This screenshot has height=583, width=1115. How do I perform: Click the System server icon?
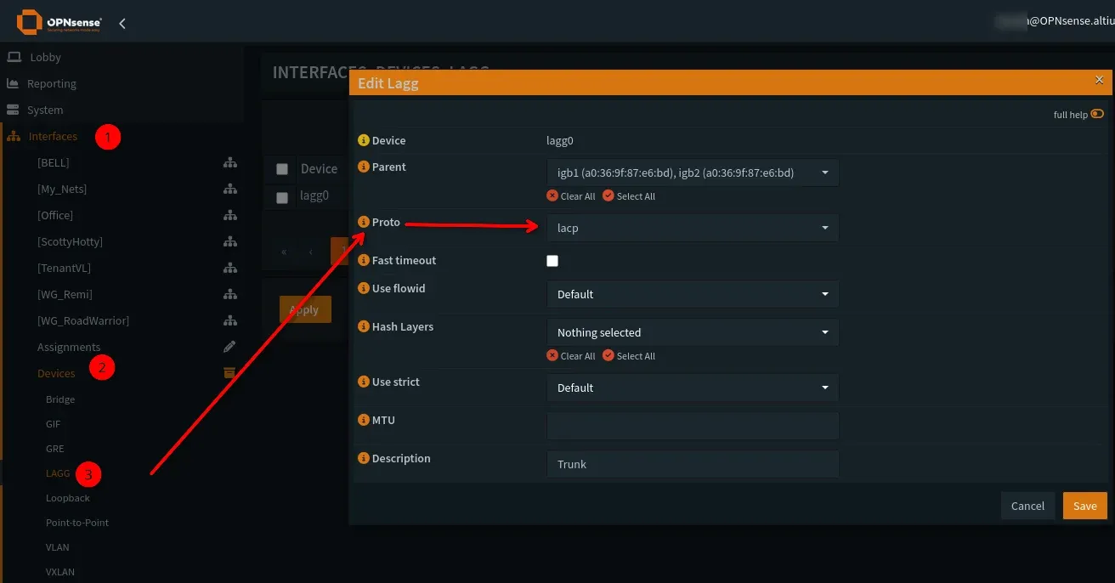(13, 110)
